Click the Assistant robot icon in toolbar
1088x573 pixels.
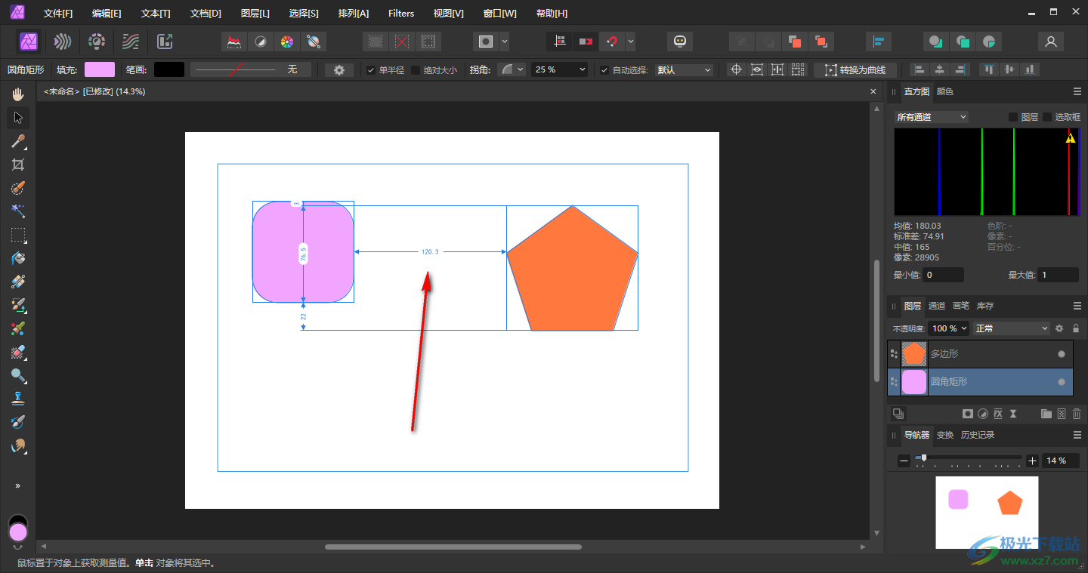680,41
